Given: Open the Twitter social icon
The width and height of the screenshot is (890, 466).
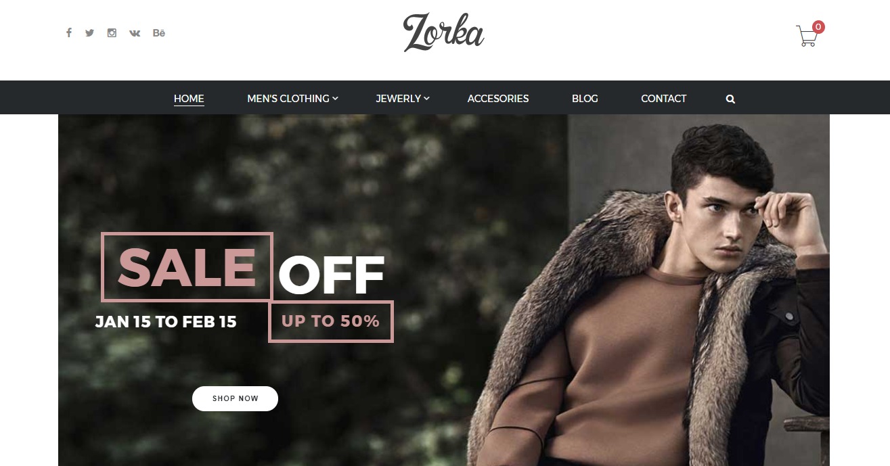Looking at the screenshot, I should (x=89, y=32).
